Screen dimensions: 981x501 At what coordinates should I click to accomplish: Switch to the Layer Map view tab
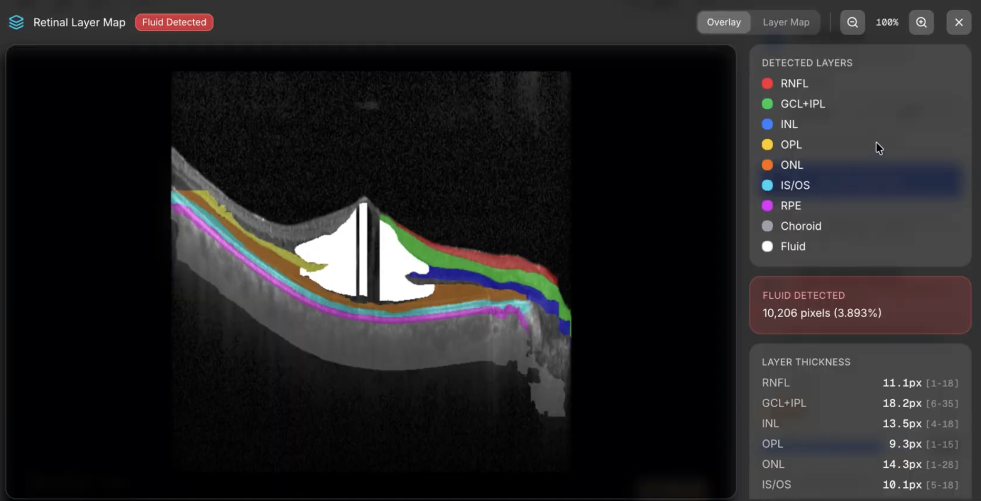pos(786,22)
